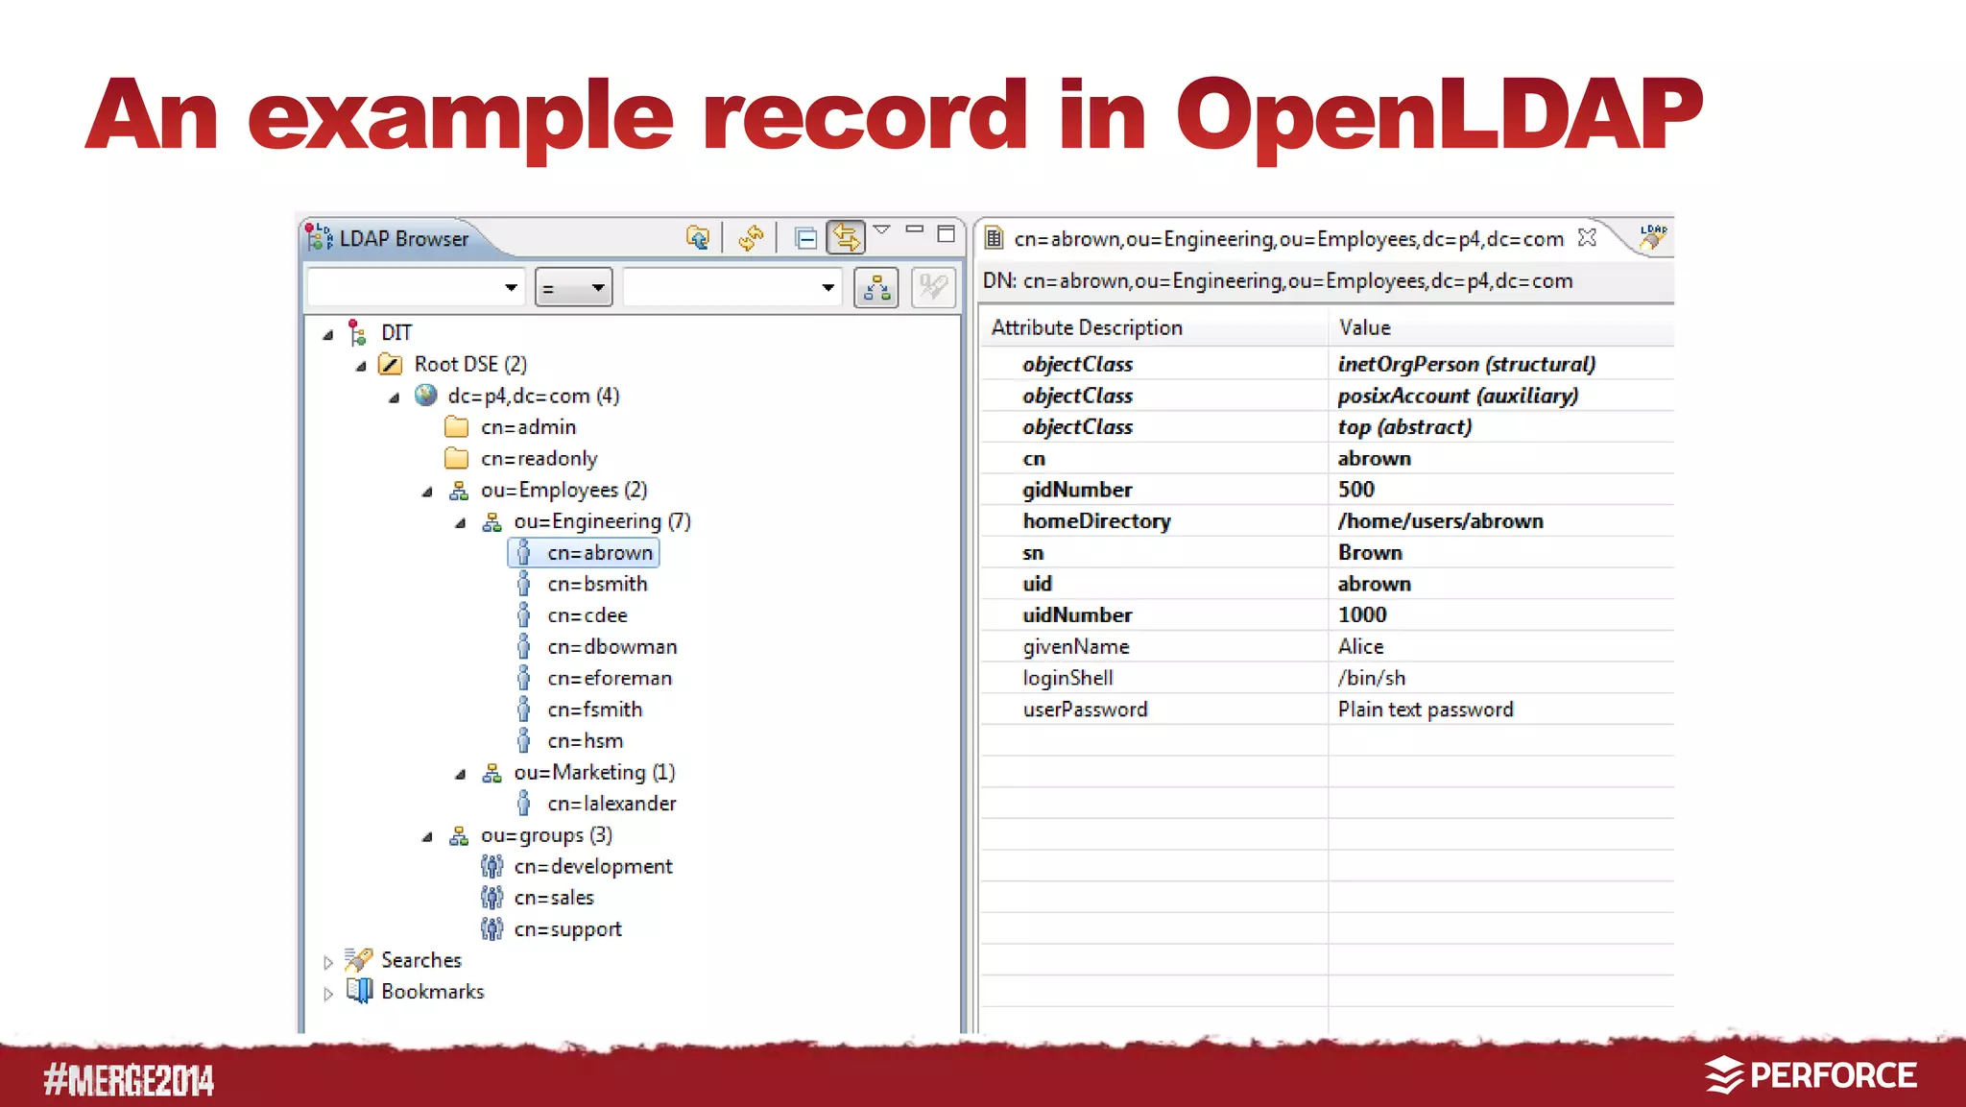This screenshot has width=1966, height=1107.
Task: Click the Collapse All icon
Action: (805, 237)
